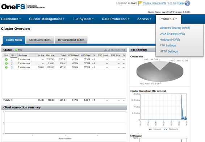Open File System dropdown menu
The image size is (205, 142).
(x=83, y=19)
